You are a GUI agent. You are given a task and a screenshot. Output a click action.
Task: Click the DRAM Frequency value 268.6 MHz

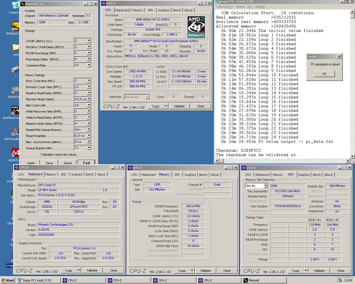pos(193,206)
